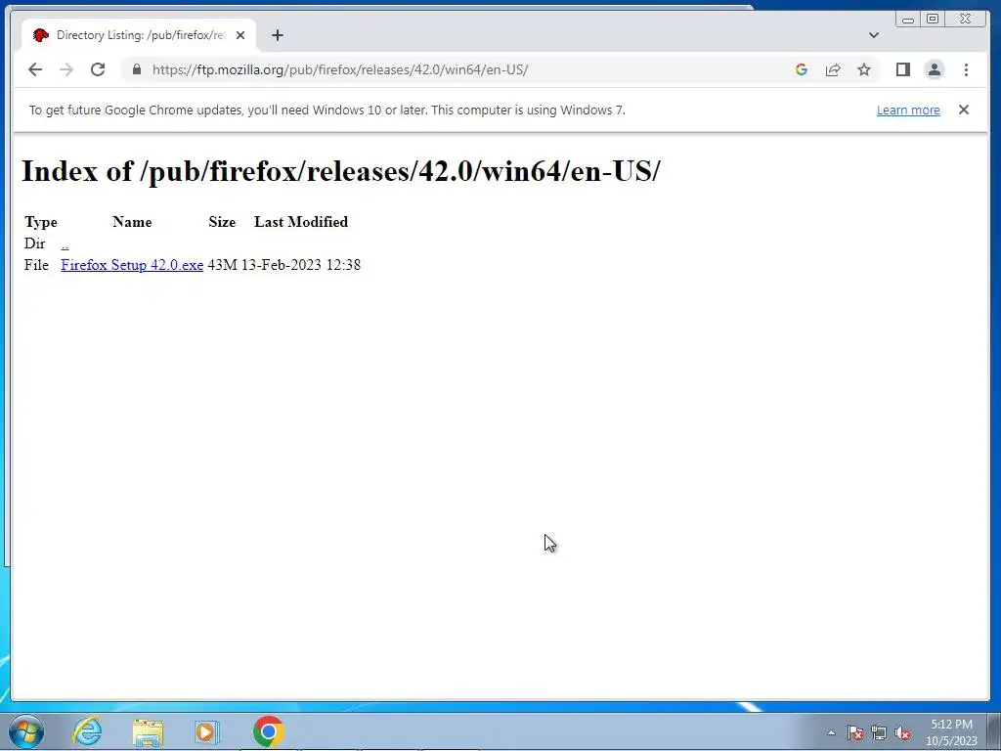Go up to the parent directory link

pyautogui.click(x=65, y=243)
